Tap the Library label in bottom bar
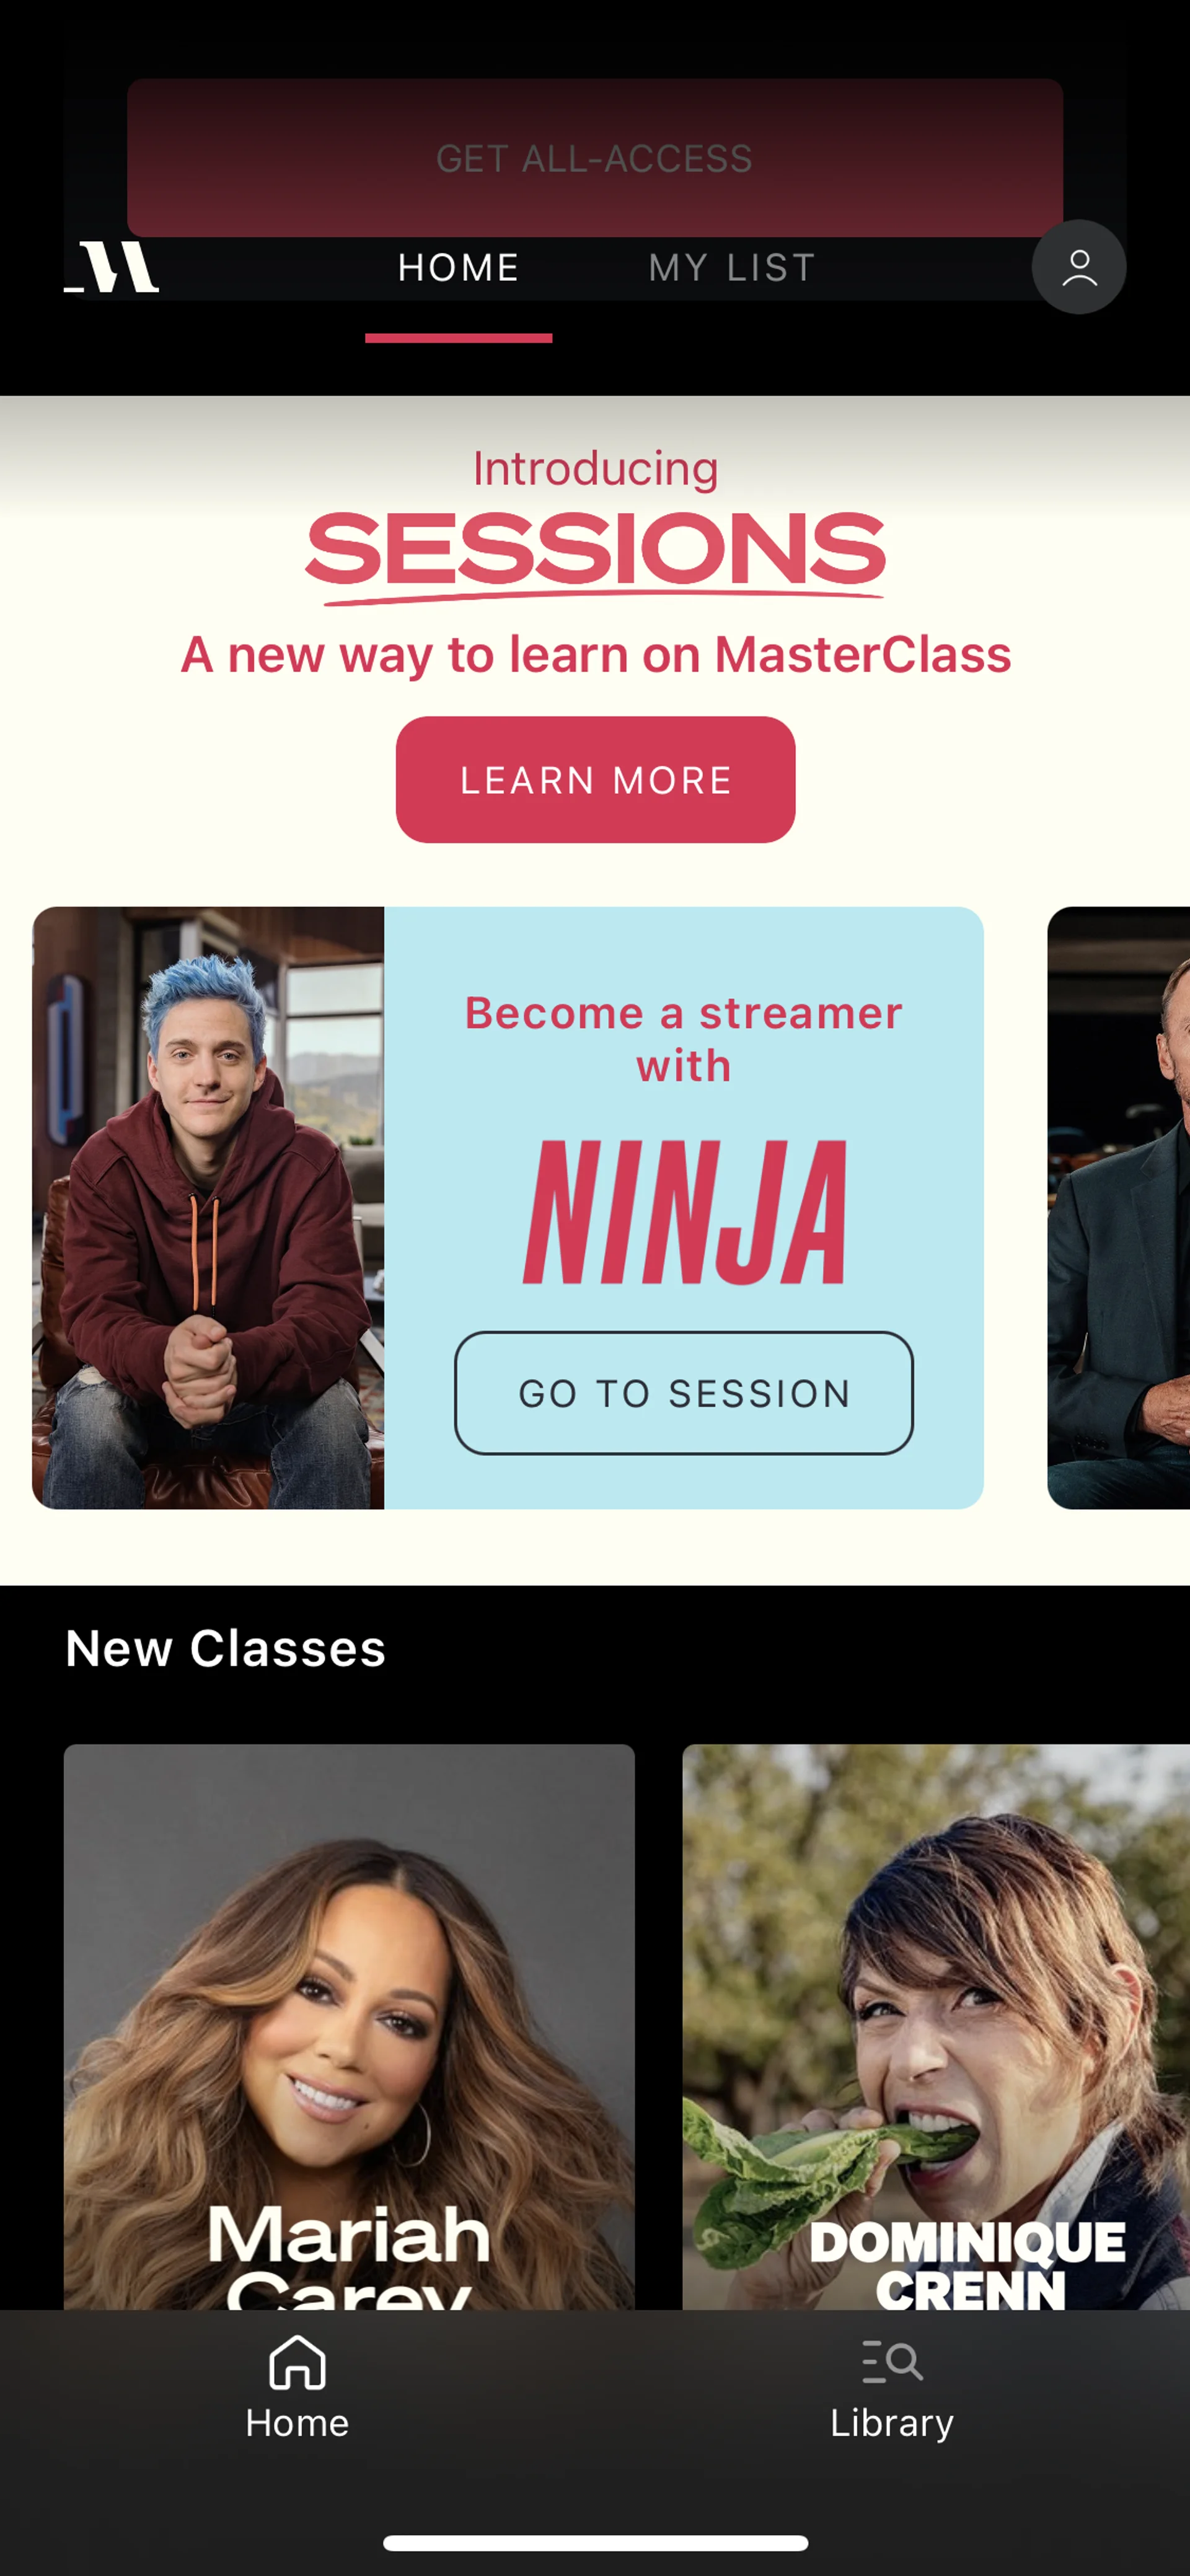The width and height of the screenshot is (1190, 2576). [x=892, y=2423]
